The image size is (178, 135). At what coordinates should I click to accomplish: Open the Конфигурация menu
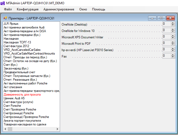coord(27,9)
